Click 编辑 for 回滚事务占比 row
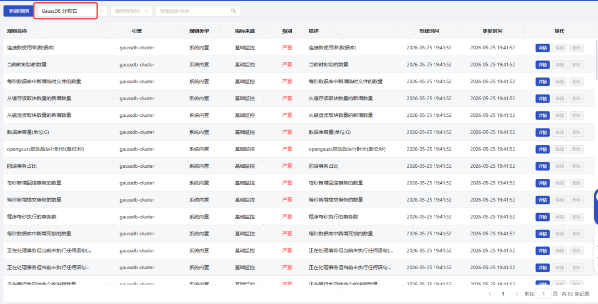This screenshot has height=304, width=598. pyautogui.click(x=559, y=166)
